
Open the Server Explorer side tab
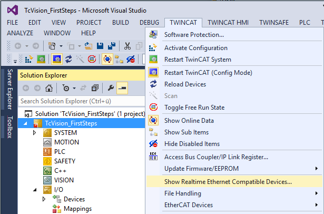pos(9,89)
